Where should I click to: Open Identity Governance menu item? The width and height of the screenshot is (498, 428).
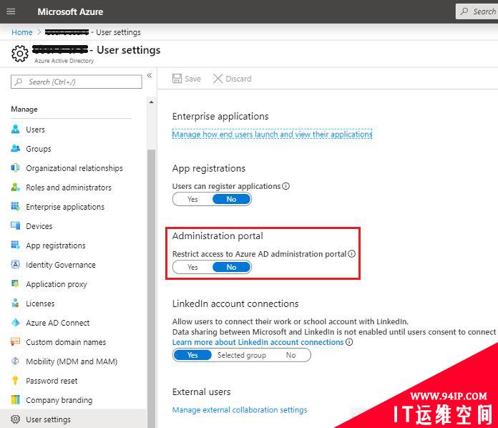[x=61, y=265]
